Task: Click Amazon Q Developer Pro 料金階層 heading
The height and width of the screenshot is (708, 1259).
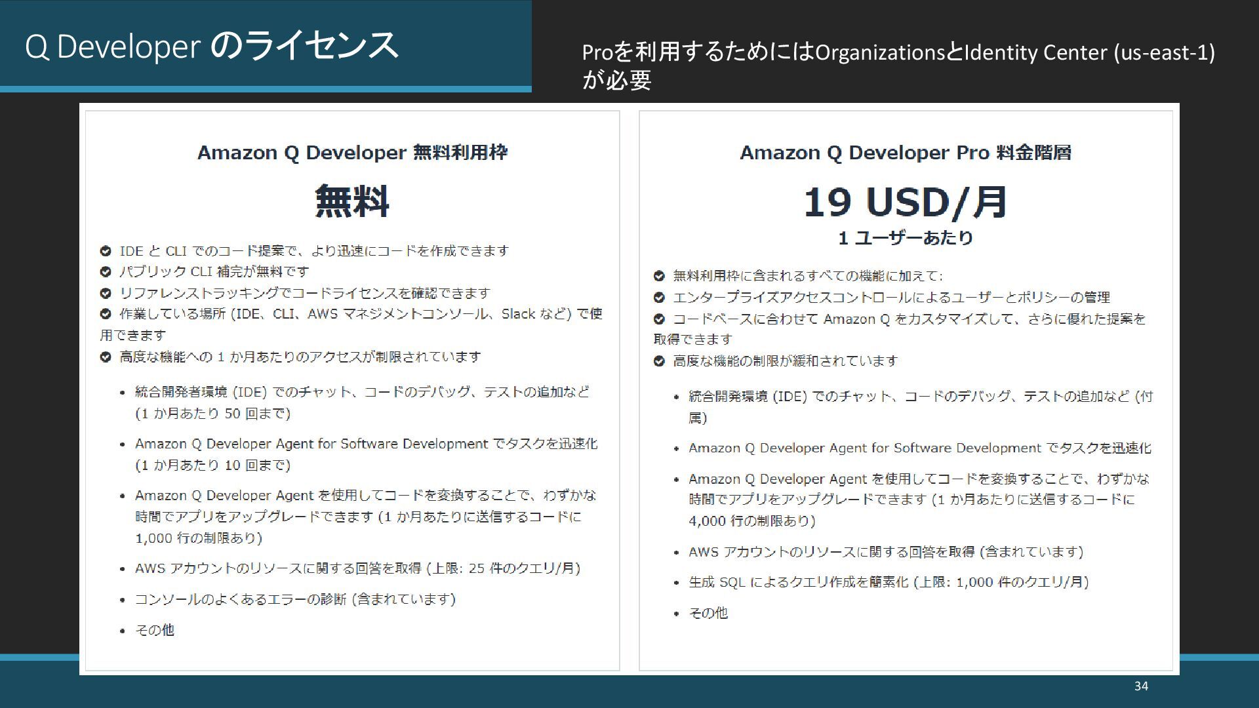Action: click(x=905, y=153)
